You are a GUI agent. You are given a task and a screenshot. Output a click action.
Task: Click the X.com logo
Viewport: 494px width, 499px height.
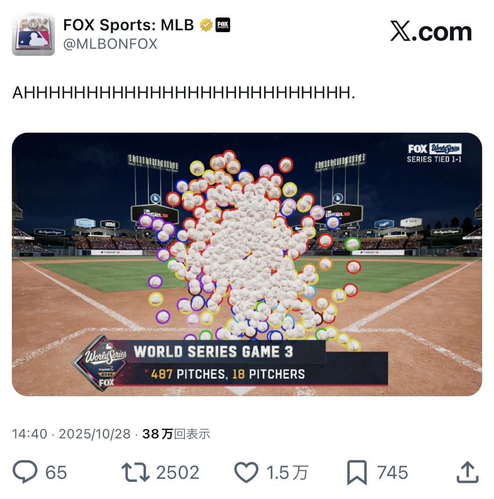pos(431,32)
